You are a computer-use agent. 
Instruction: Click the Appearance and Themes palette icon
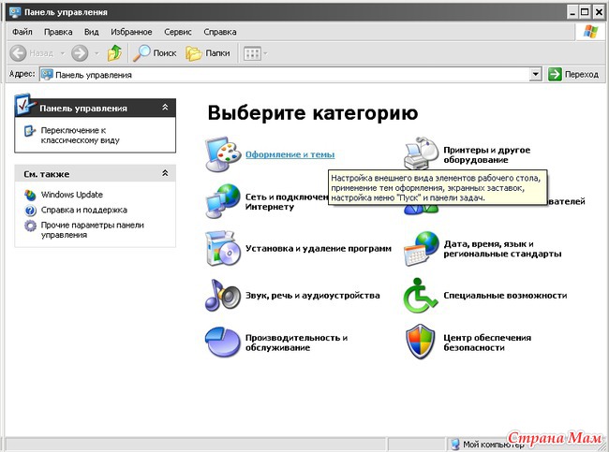[x=223, y=153]
